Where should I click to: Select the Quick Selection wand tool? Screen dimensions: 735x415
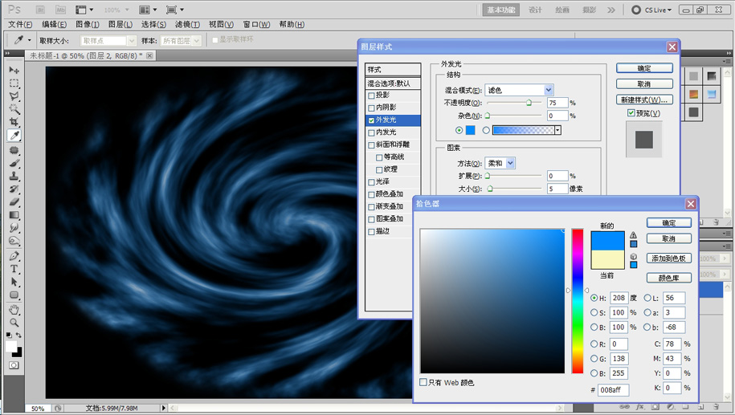click(x=14, y=110)
